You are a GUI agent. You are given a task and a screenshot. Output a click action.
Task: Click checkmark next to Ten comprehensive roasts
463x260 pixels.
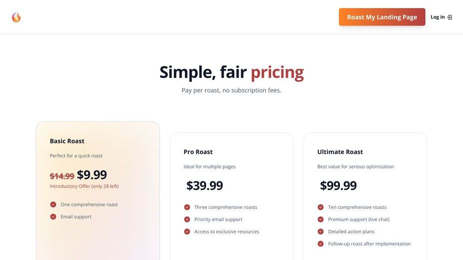(x=320, y=207)
